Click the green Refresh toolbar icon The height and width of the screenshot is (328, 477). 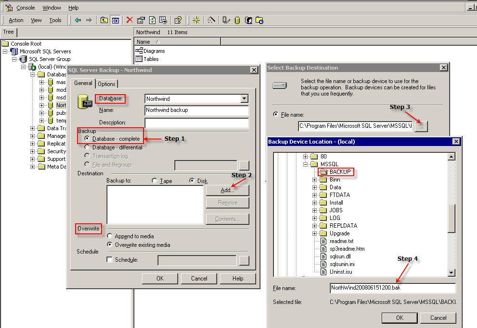click(x=152, y=20)
